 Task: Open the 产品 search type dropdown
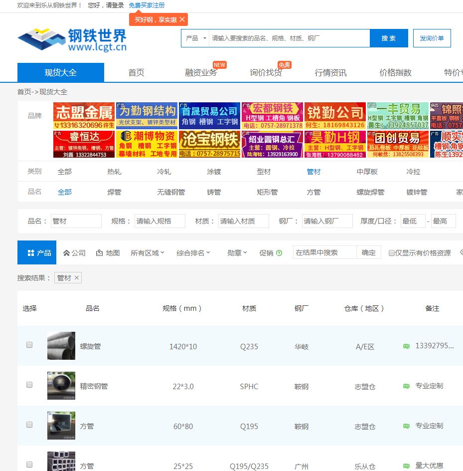click(x=195, y=38)
